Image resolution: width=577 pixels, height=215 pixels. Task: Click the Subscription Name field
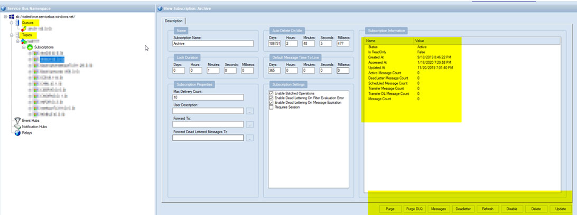(x=213, y=44)
